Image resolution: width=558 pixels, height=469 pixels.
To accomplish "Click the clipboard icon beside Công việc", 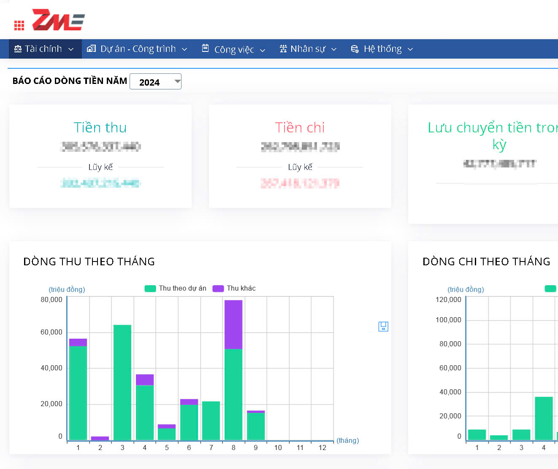I will 205,49.
